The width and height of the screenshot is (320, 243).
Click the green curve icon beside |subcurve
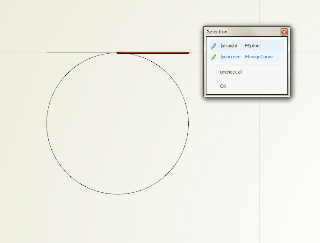pyautogui.click(x=214, y=57)
